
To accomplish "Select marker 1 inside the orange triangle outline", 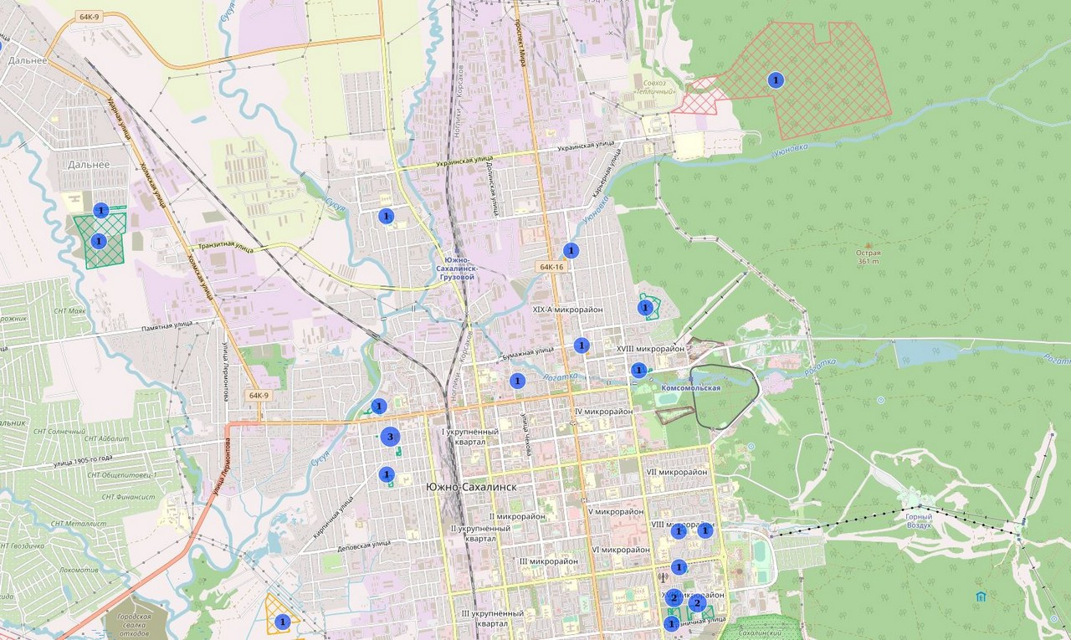I will (283, 622).
